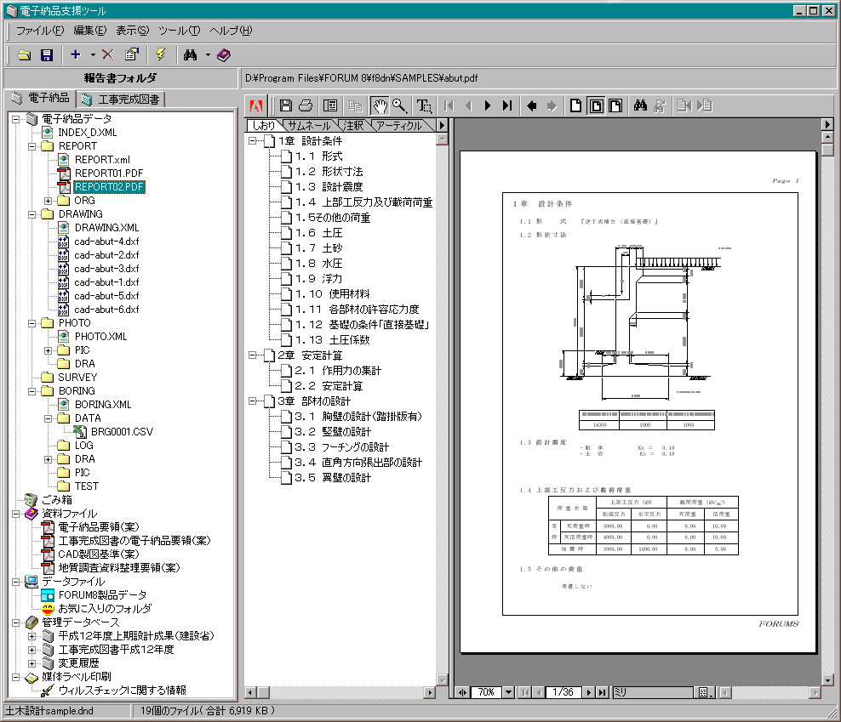841x722 pixels.
Task: Select cad-abut-3.dxf in the file tree
Action: tap(106, 269)
